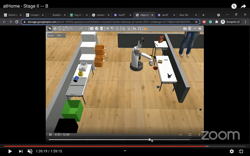Unmute the YouTube video
This screenshot has width=250, height=156.
30,151
